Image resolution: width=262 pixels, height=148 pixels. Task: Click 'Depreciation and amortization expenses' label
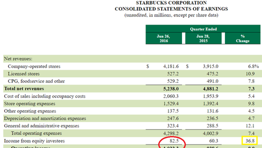[45, 119]
